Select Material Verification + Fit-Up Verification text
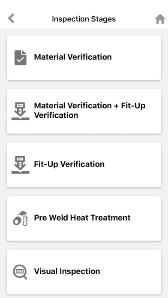168x298 pixels. (x=90, y=110)
